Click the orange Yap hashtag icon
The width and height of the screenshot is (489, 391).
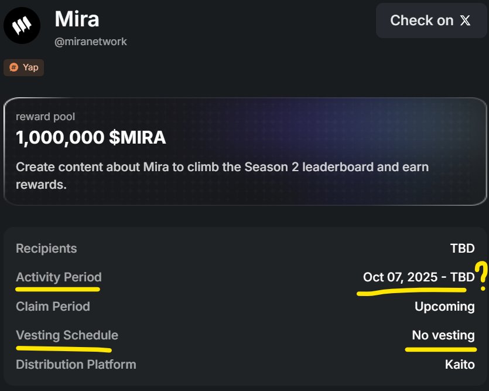click(14, 67)
